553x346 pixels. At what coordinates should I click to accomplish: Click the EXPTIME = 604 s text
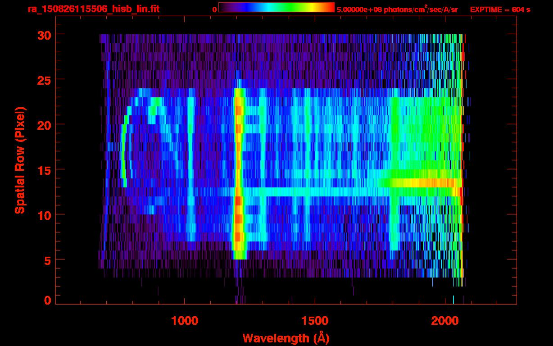500,9
